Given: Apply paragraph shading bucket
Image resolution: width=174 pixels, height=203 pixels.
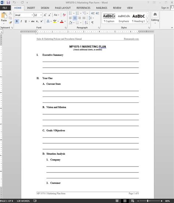Looking at the screenshot, I should [x=70, y=22].
